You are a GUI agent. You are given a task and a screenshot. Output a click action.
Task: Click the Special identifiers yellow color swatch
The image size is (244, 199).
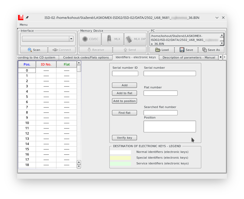(120, 158)
